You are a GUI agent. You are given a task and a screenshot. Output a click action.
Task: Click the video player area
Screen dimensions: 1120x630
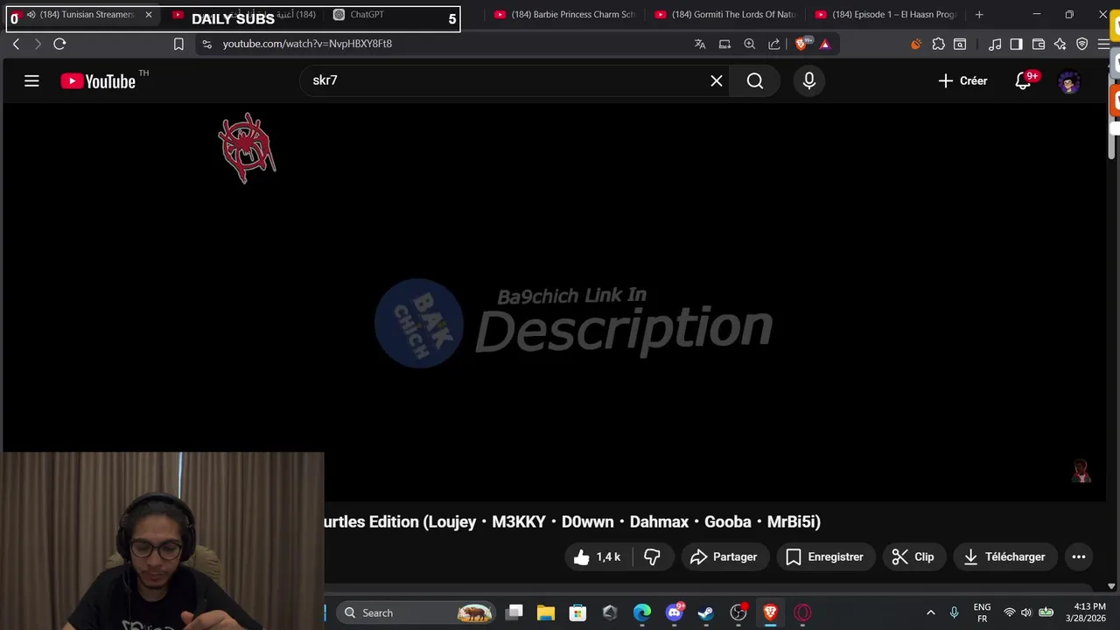(555, 302)
